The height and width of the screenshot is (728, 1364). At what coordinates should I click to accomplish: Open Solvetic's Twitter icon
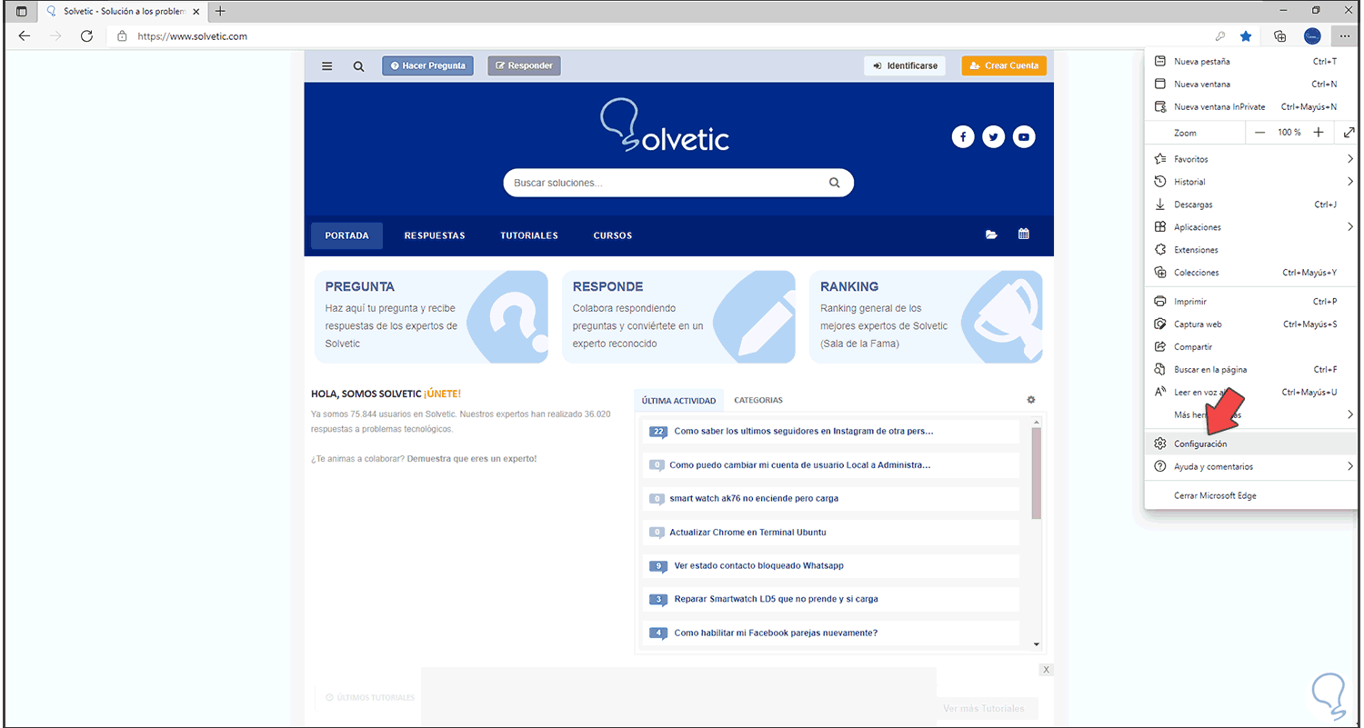coord(994,137)
